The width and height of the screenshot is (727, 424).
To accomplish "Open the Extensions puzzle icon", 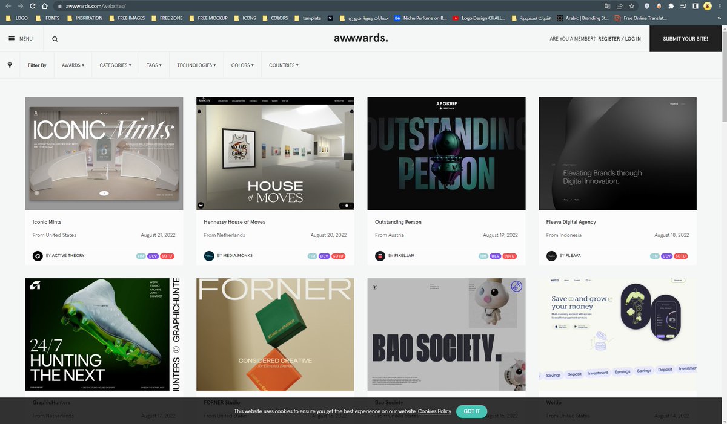I will (x=671, y=6).
